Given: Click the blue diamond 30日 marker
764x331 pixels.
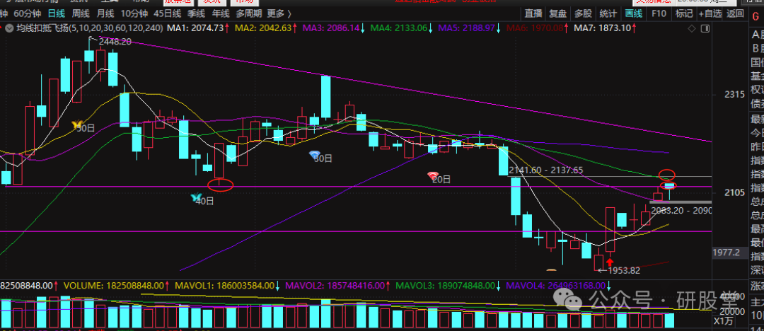Looking at the screenshot, I should click(x=316, y=155).
